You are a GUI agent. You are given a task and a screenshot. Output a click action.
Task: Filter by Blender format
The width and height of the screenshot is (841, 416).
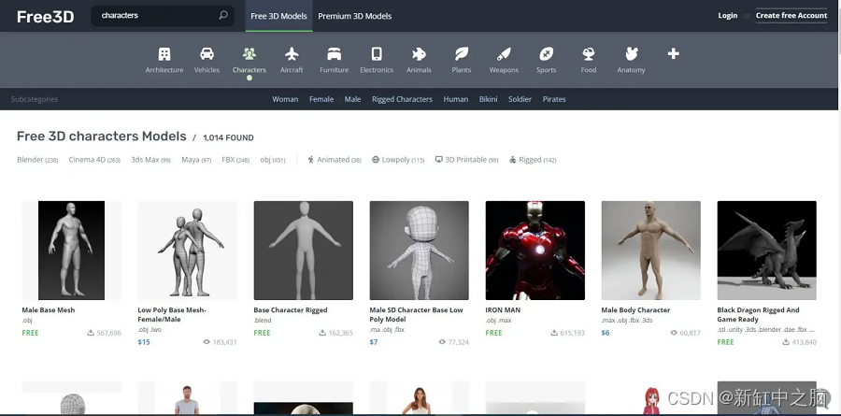(37, 160)
